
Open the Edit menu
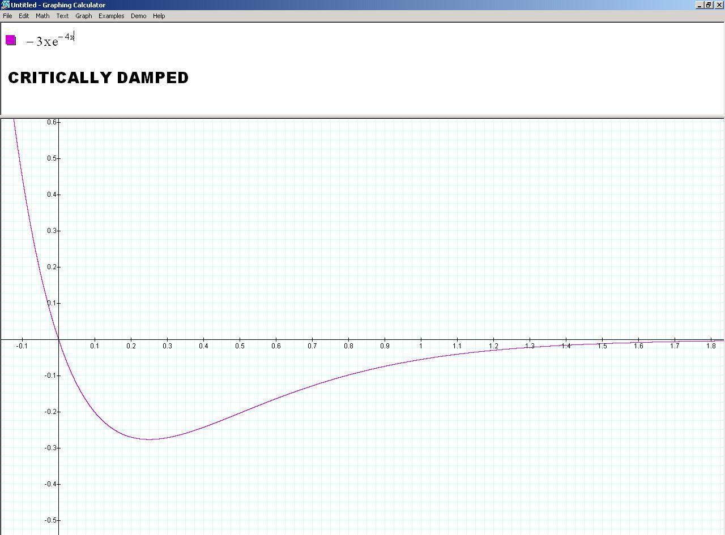point(24,16)
